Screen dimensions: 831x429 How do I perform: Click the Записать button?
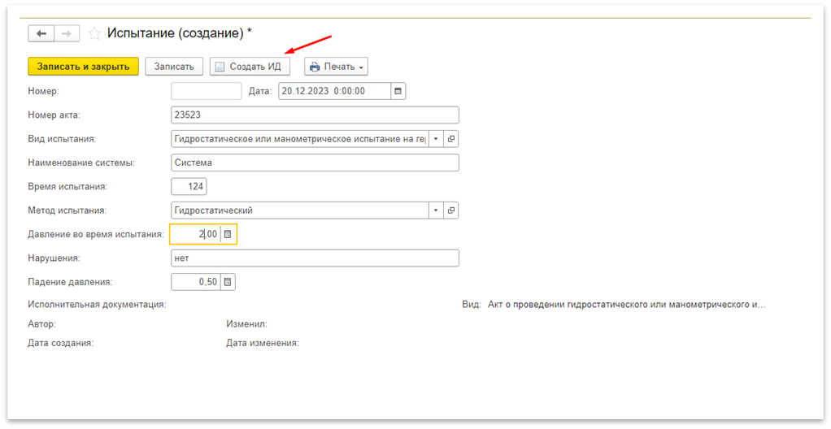click(174, 67)
